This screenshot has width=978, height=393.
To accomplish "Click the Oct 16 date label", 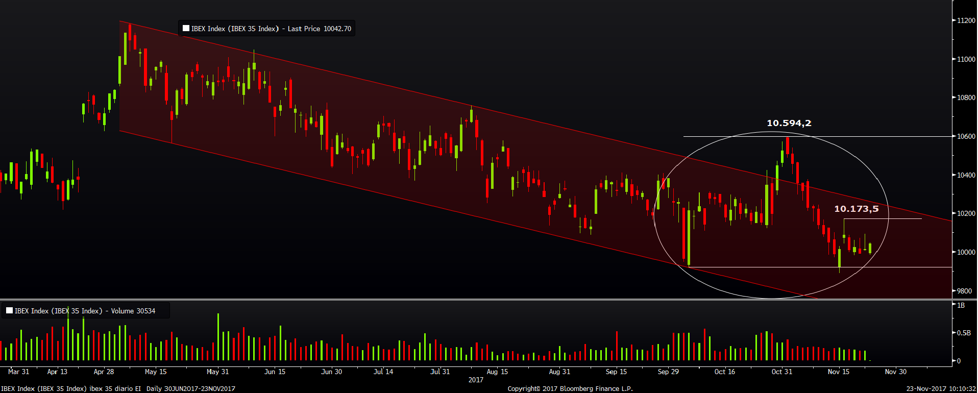I will 725,372.
